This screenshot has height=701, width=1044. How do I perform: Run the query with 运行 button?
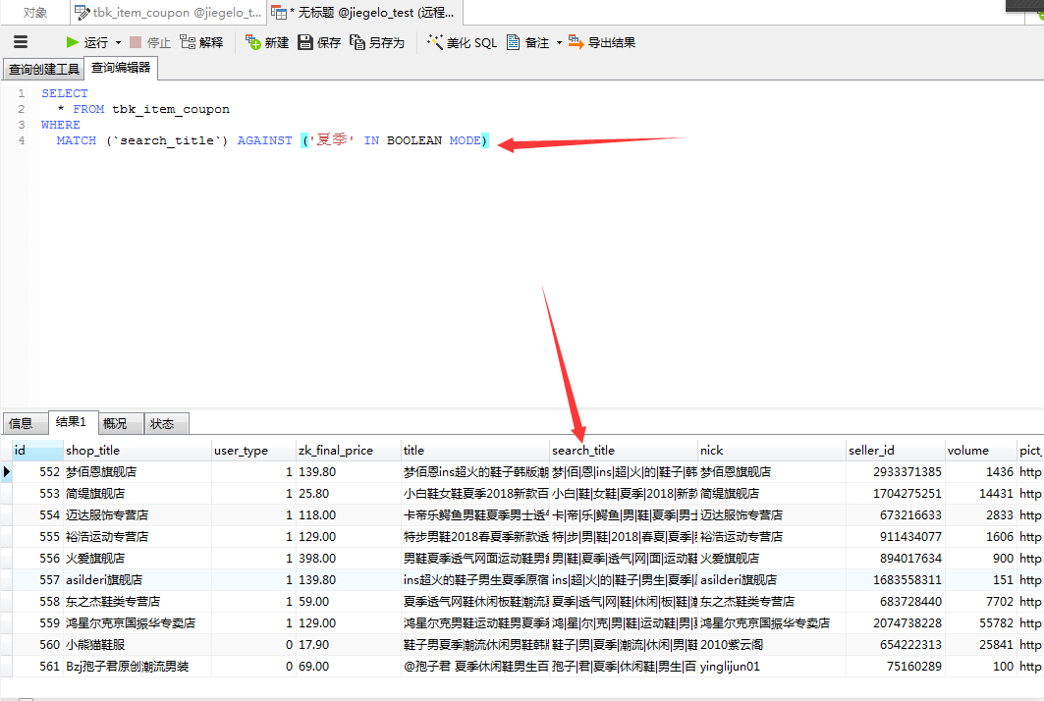(x=86, y=42)
